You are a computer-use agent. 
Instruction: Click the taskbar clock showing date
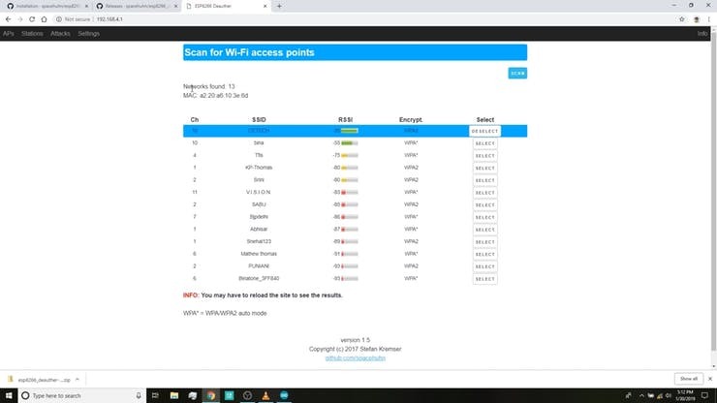685,395
